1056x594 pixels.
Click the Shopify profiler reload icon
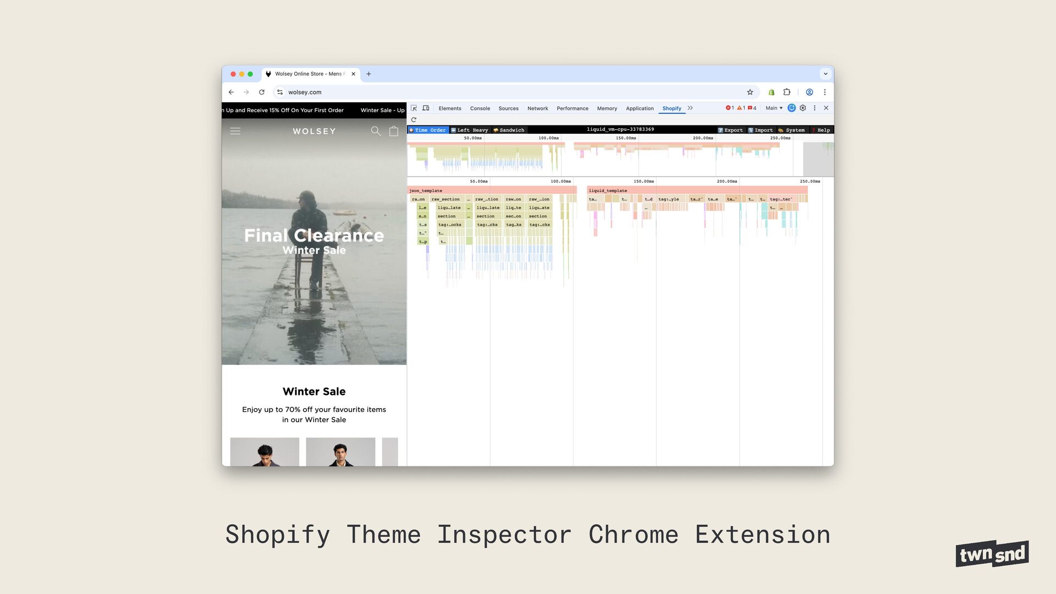tap(414, 120)
